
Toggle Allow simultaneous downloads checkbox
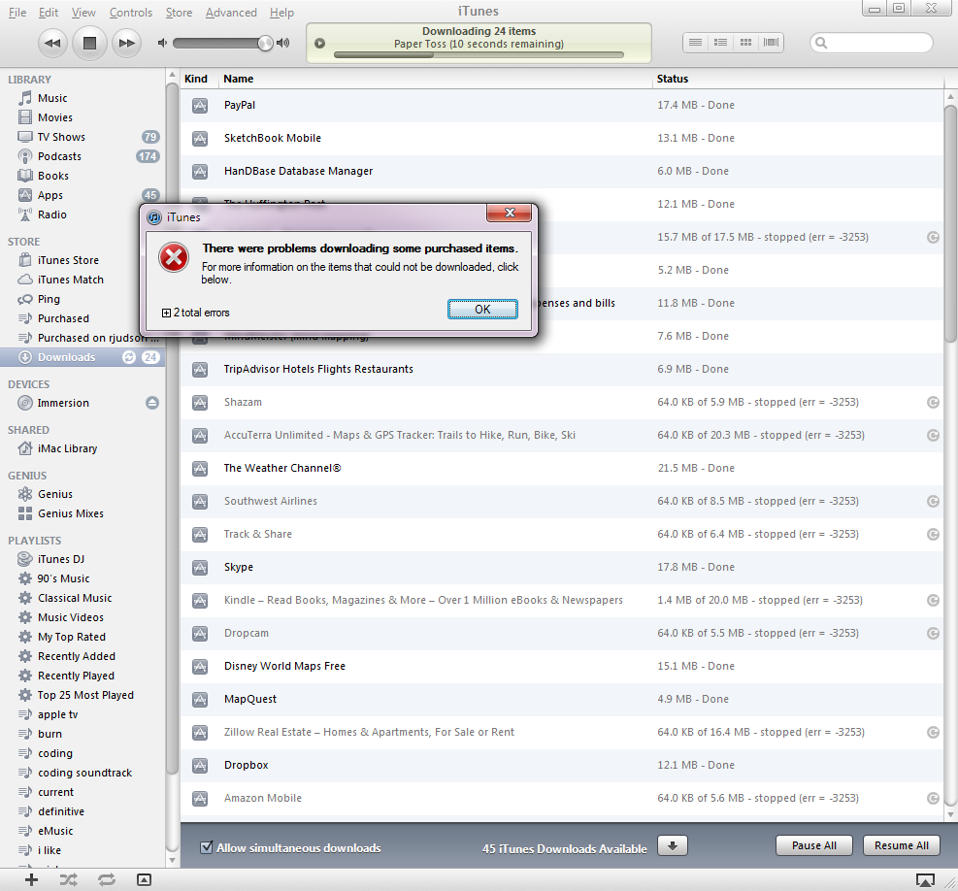pyautogui.click(x=207, y=847)
